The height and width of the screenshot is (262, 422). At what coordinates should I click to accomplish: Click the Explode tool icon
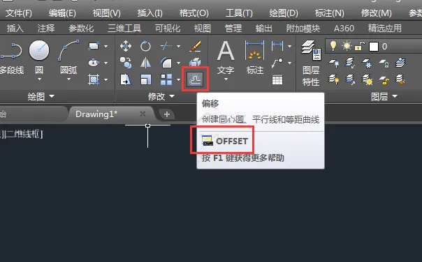[x=195, y=62]
